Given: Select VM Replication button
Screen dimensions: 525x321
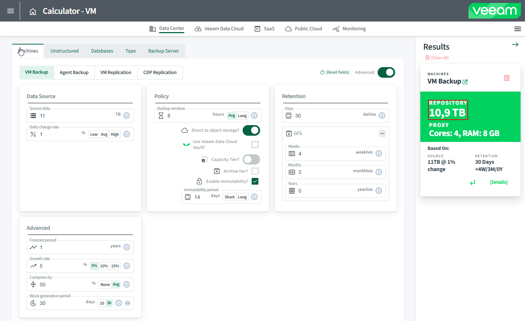Looking at the screenshot, I should click(x=116, y=73).
